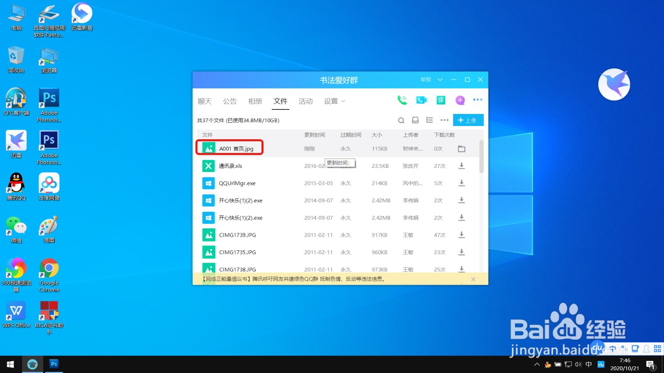Click the file list vertical scrollbar
The height and width of the screenshot is (373, 664).
click(x=481, y=156)
